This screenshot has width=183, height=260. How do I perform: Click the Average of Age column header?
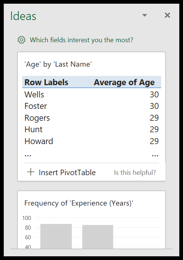[x=124, y=83]
